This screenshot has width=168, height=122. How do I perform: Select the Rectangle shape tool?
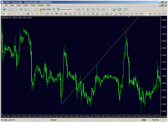pos(66,14)
